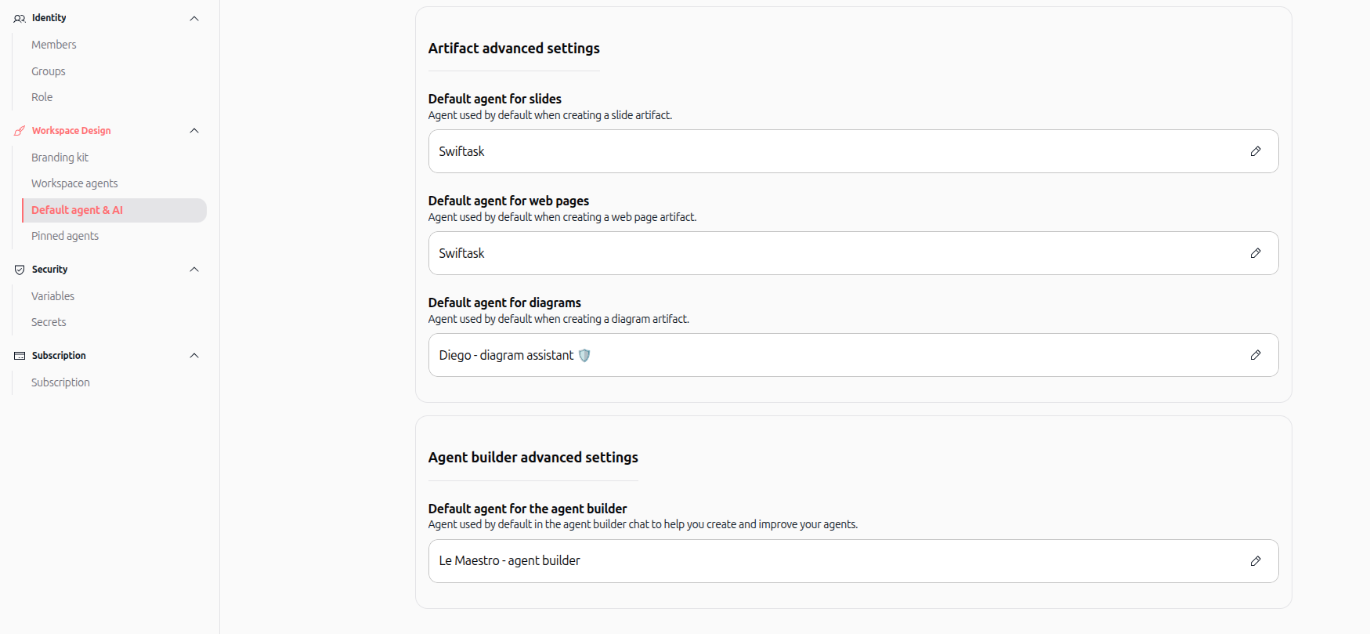Click the Artifact advanced settings heading
The width and height of the screenshot is (1370, 634).
click(514, 49)
